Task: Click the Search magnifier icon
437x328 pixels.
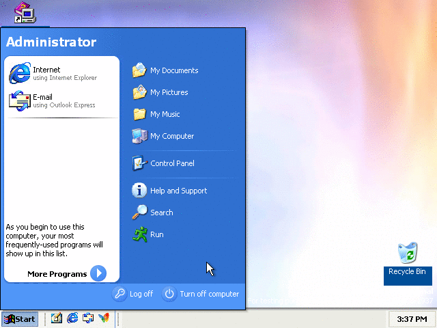Action: [139, 213]
